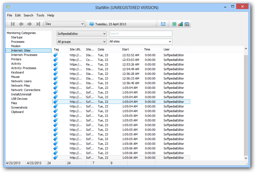Click Monitoring Categories root node
The height and width of the screenshot is (173, 256).
pyautogui.click(x=21, y=33)
